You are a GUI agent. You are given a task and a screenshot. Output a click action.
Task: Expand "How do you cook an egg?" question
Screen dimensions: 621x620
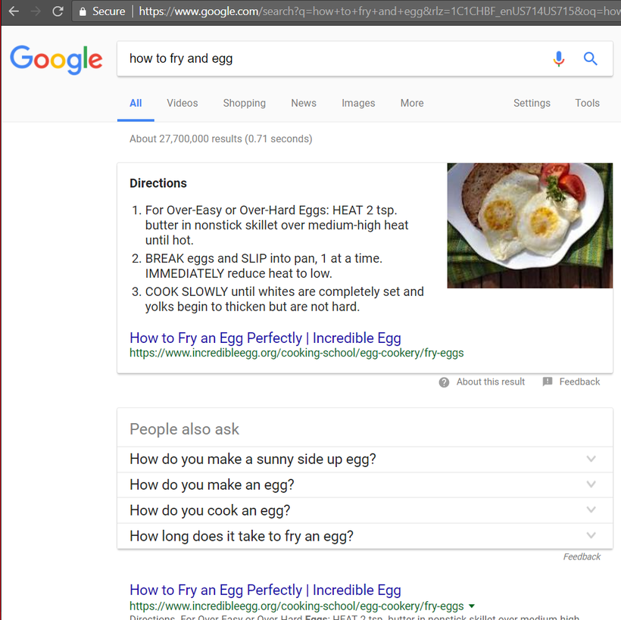pyautogui.click(x=365, y=510)
